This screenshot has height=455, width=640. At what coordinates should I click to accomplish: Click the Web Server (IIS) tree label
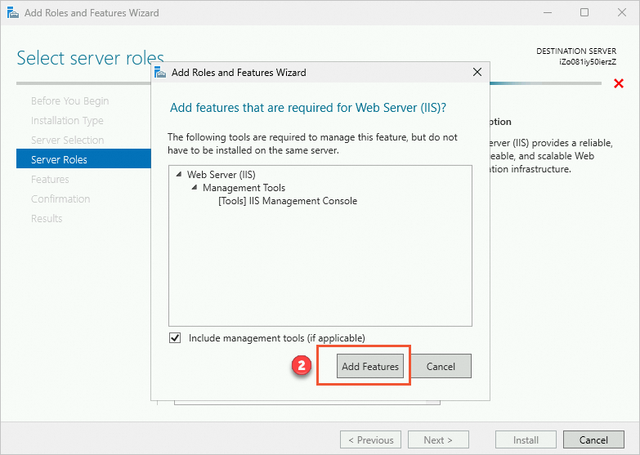tap(222, 174)
